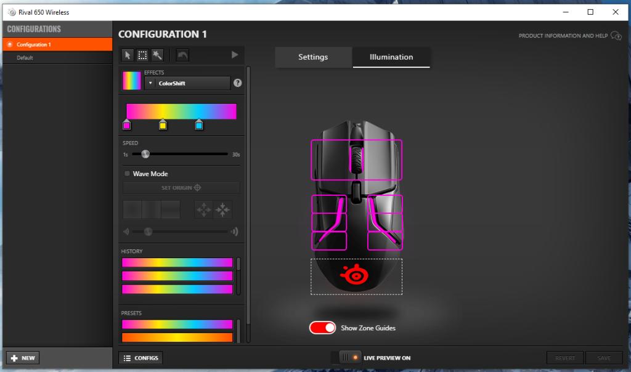Screen dimensions: 631x372
Task: Pick the first History gradient entry
Action: (x=177, y=263)
